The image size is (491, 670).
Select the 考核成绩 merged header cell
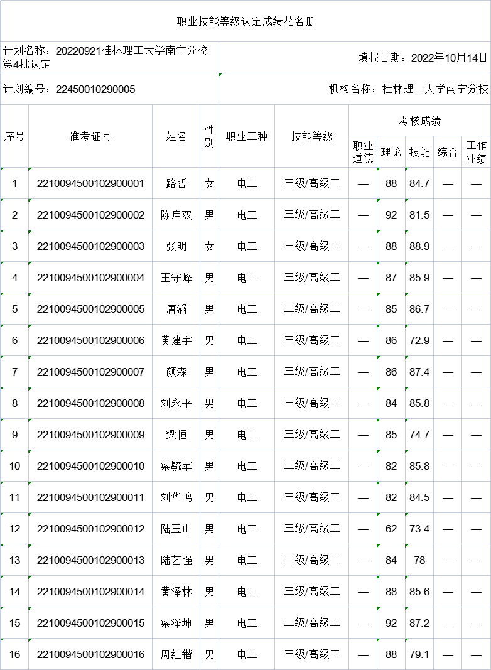point(419,121)
